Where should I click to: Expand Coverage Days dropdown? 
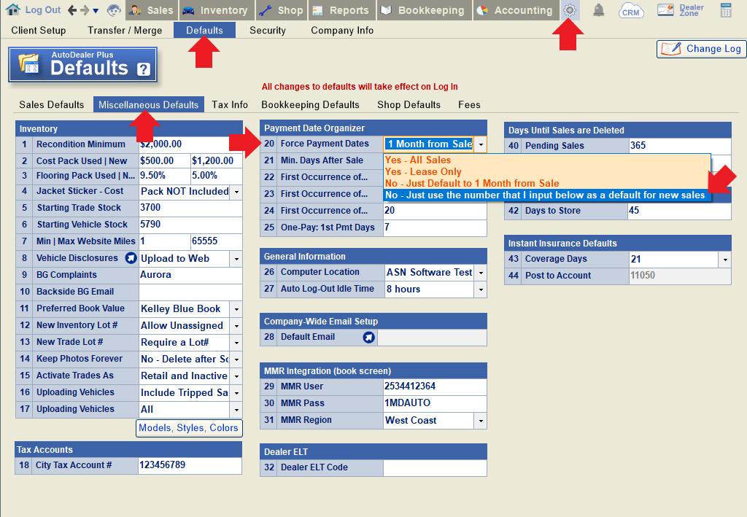[x=724, y=260]
